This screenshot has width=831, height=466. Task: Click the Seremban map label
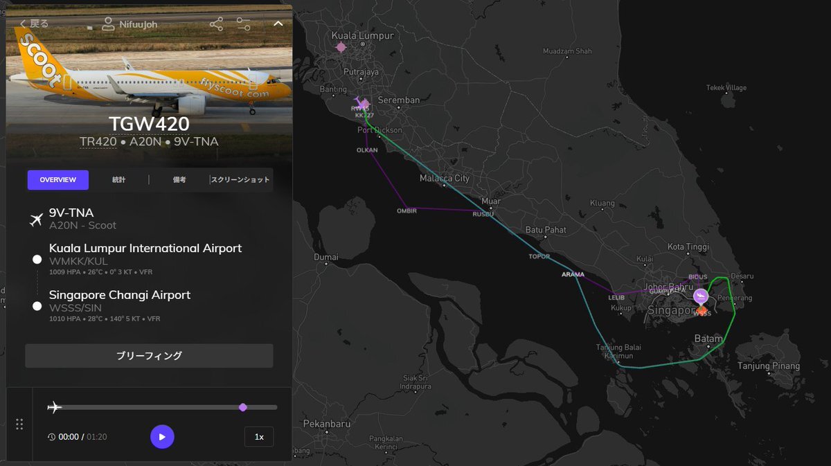[x=398, y=100]
